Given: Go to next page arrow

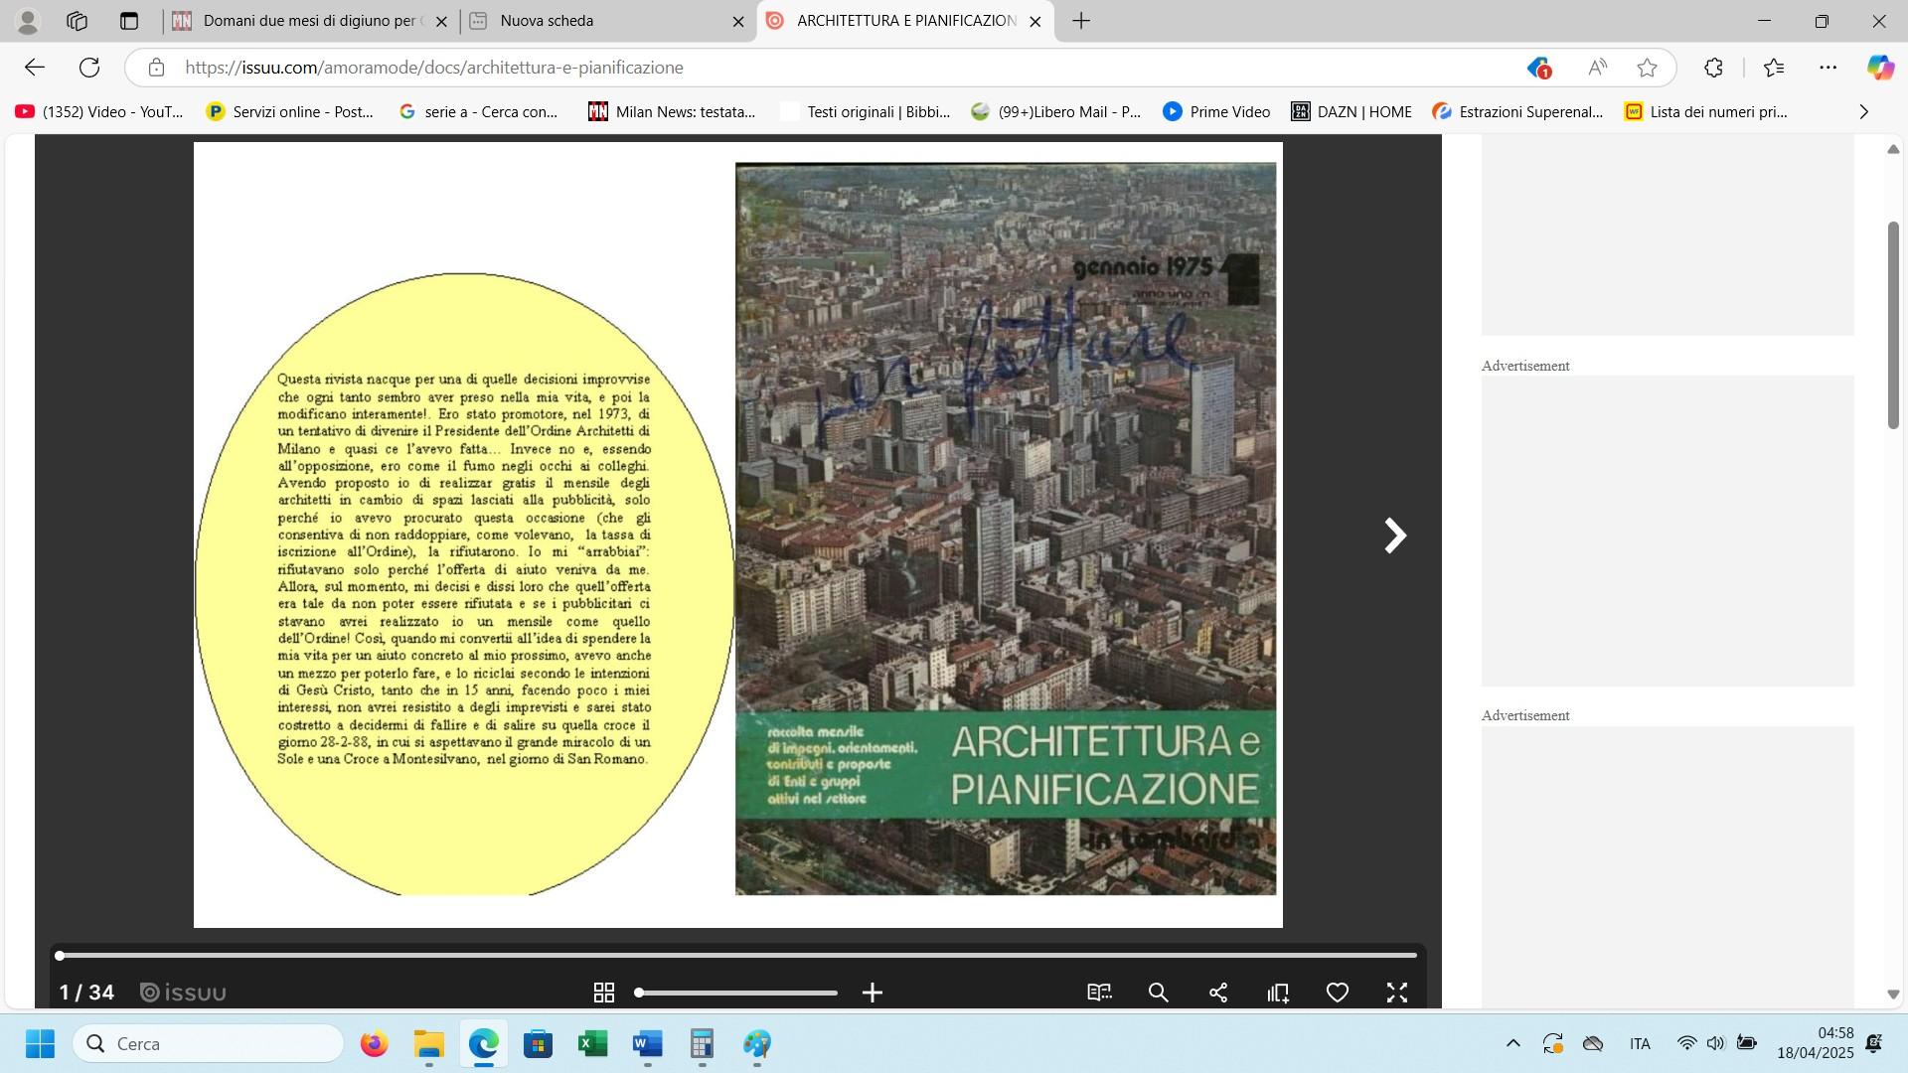Looking at the screenshot, I should (x=1395, y=536).
